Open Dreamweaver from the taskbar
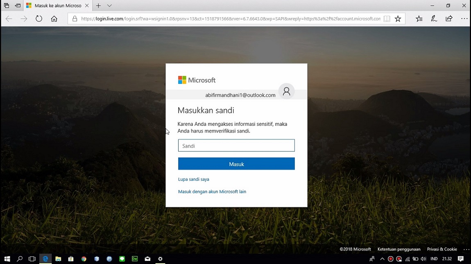This screenshot has height=264, width=471. 135,259
